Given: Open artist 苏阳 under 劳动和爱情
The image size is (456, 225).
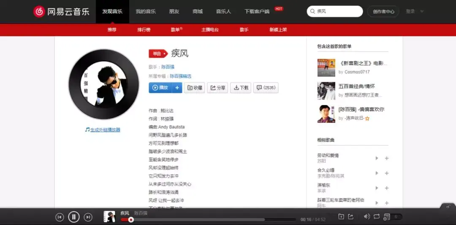Looking at the screenshot, I should pyautogui.click(x=321, y=161).
